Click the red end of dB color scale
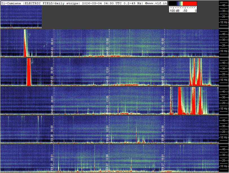 point(190,4)
